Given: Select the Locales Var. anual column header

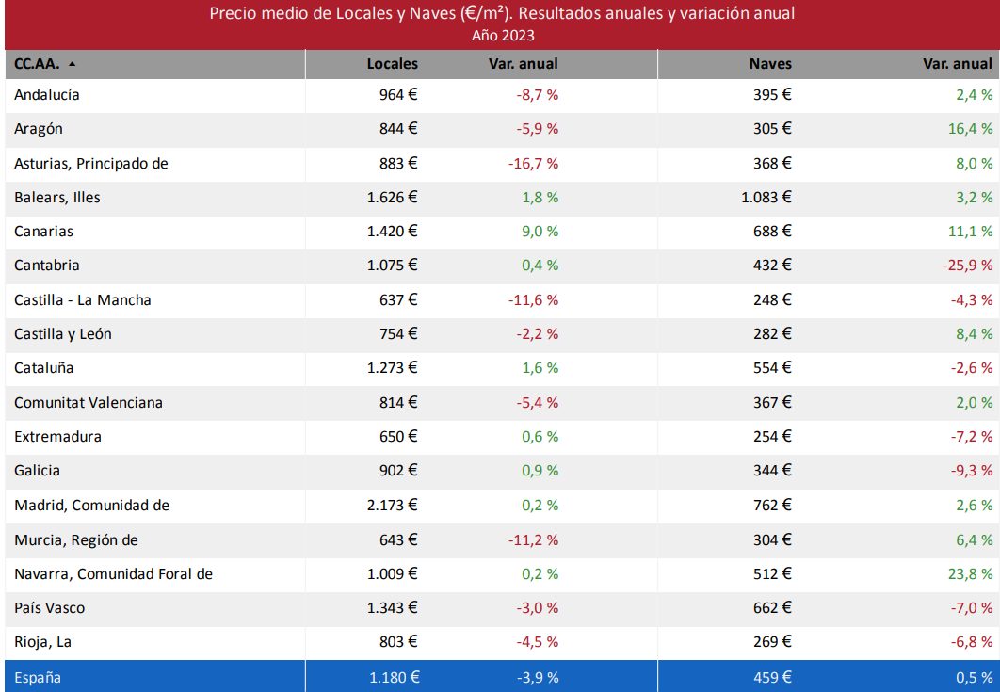Looking at the screenshot, I should pos(523,64).
